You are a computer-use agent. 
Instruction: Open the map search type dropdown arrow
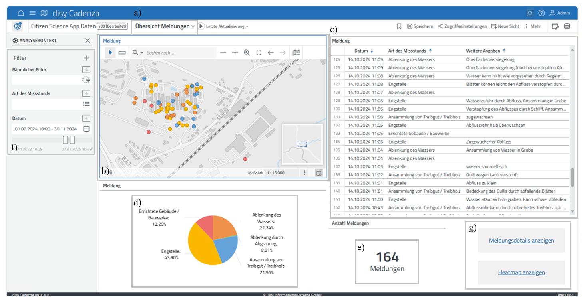point(141,53)
